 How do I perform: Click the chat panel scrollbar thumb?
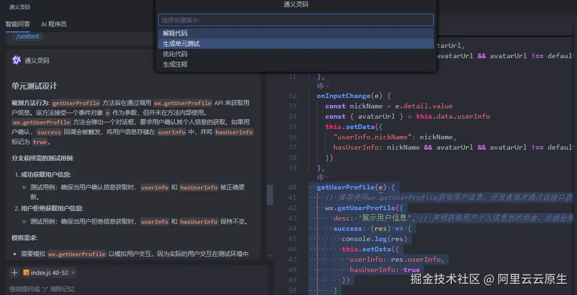click(x=270, y=195)
